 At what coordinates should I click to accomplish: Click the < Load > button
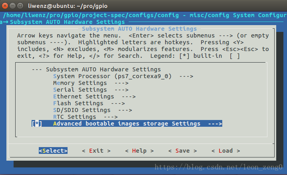pos(226,151)
